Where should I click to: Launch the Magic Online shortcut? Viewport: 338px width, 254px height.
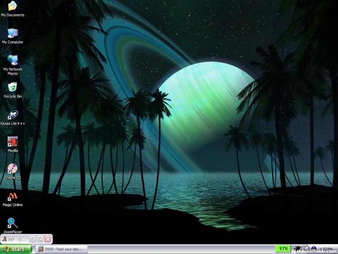coord(13,196)
